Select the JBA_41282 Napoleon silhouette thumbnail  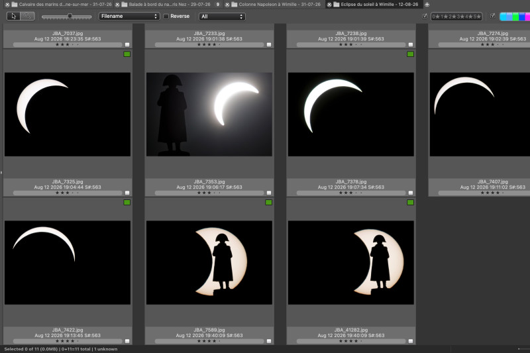click(351, 262)
